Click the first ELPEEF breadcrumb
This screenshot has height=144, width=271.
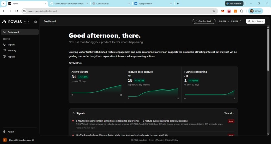(222, 21)
